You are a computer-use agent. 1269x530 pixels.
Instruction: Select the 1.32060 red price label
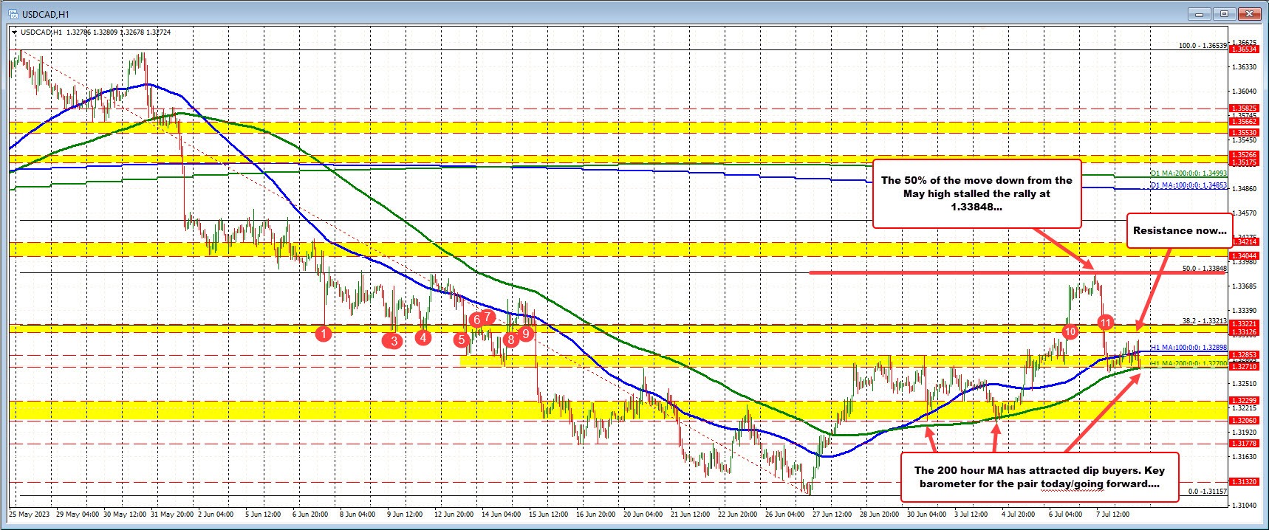pyautogui.click(x=1244, y=420)
